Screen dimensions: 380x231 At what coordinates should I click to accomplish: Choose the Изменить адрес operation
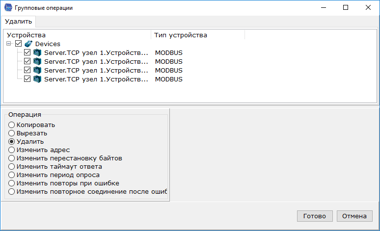click(x=12, y=150)
